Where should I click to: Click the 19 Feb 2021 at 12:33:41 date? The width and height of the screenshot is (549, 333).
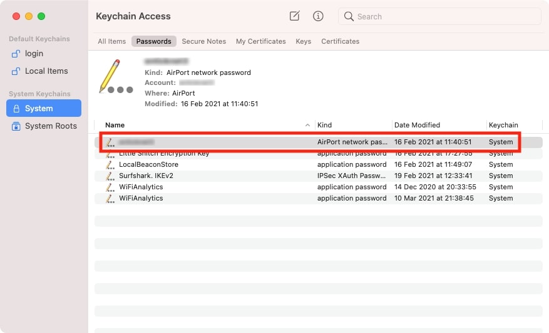click(433, 176)
